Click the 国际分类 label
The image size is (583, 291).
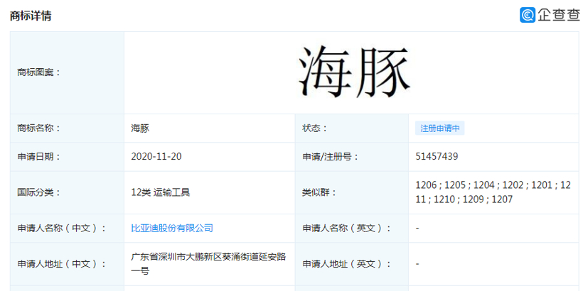[38, 192]
